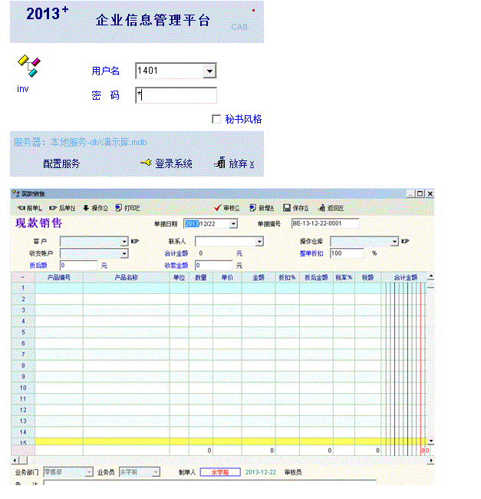The image size is (481, 499).
Task: Click the 保存 save disk icon
Action: pos(286,207)
